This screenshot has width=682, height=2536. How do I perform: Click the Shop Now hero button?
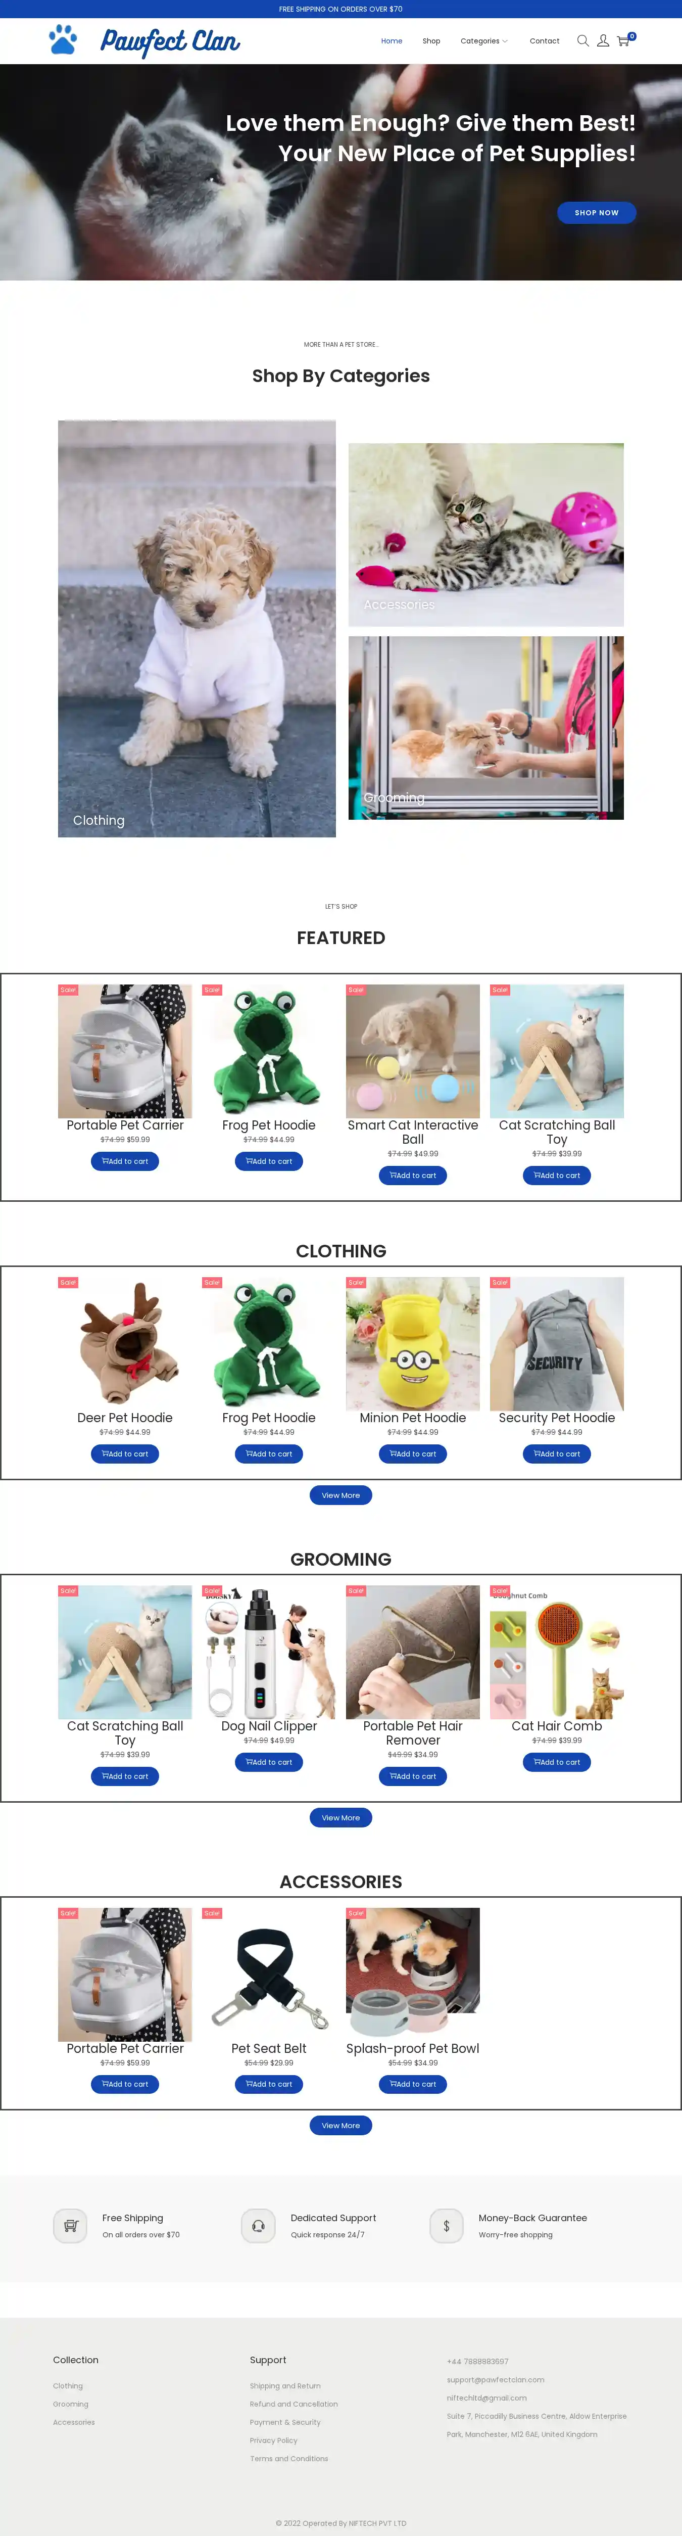point(597,213)
